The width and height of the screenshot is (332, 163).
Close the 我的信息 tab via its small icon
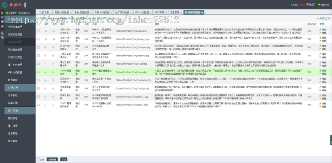(x=51, y=13)
